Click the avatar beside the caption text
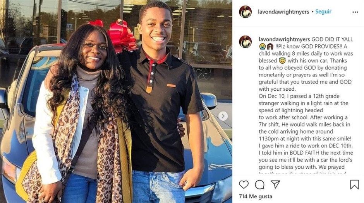364x203 pixels. (x=246, y=42)
